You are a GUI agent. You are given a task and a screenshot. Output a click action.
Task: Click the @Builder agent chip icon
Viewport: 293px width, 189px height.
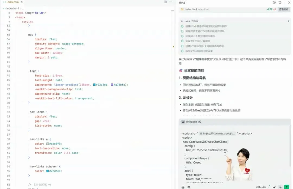point(183,122)
